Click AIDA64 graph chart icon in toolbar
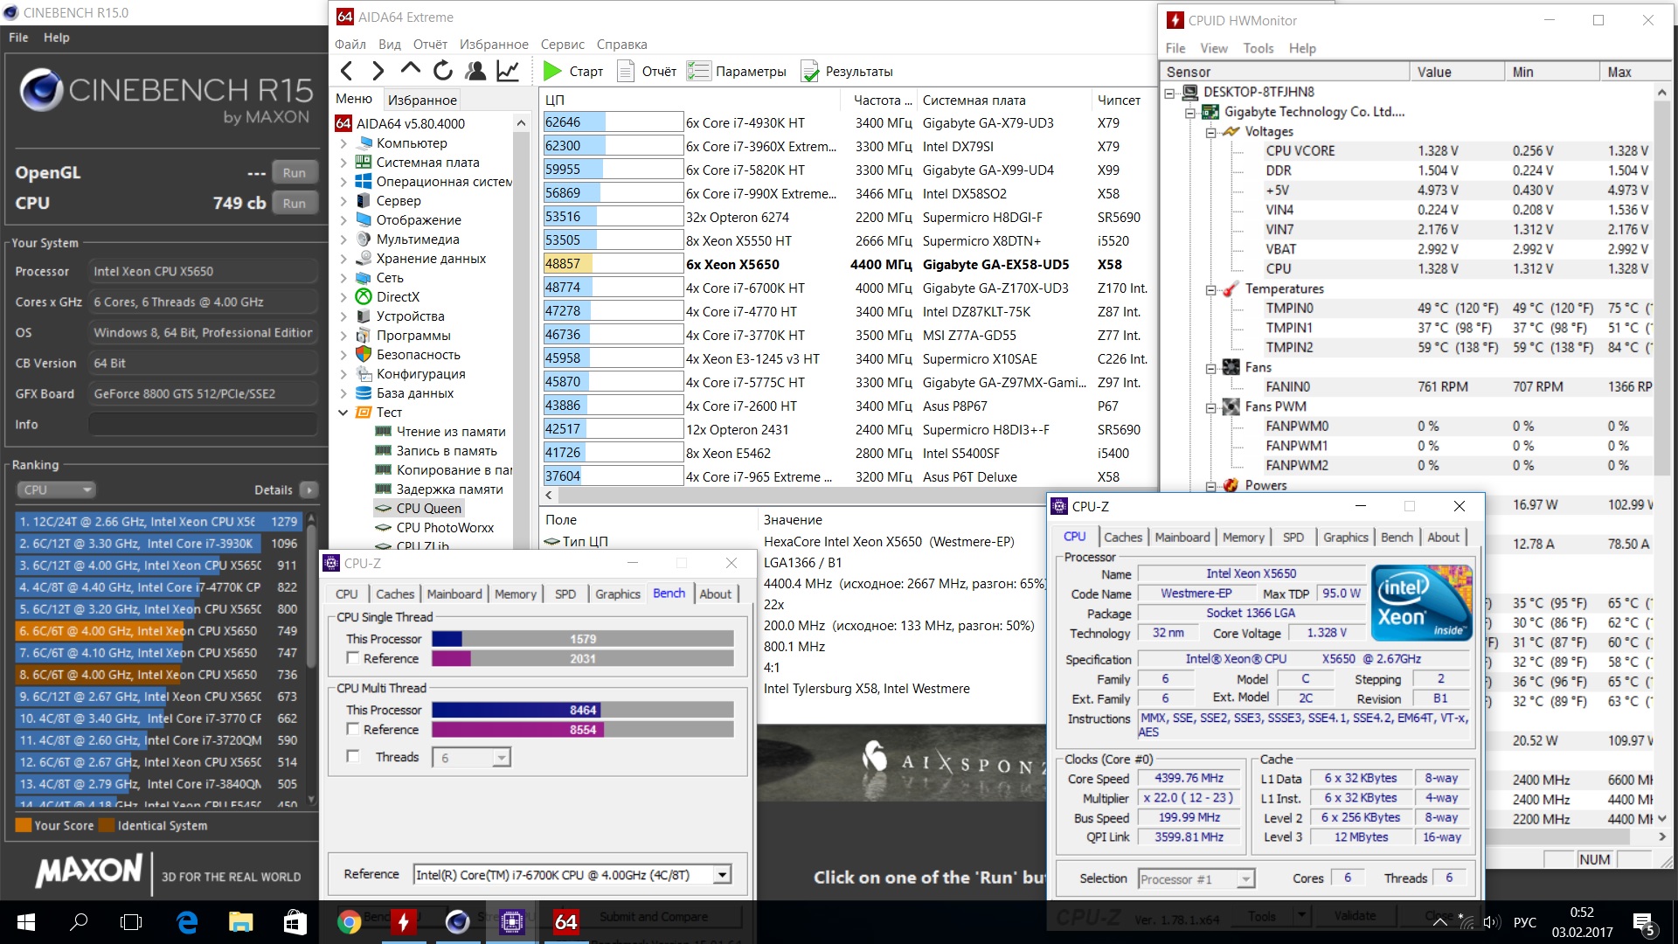The width and height of the screenshot is (1678, 944). coord(508,71)
